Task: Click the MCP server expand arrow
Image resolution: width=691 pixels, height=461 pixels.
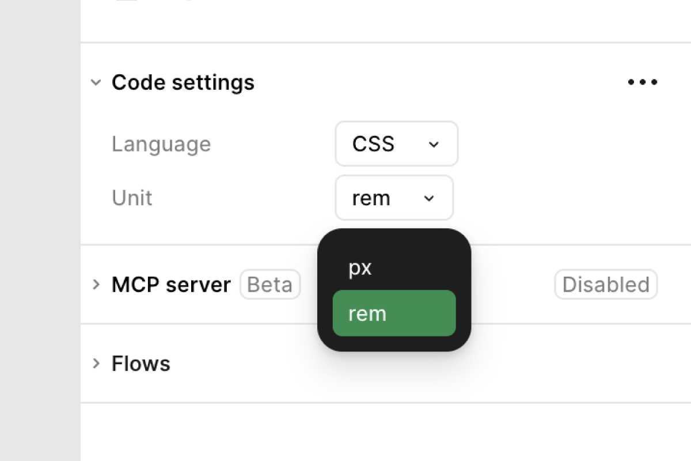Action: pyautogui.click(x=96, y=284)
